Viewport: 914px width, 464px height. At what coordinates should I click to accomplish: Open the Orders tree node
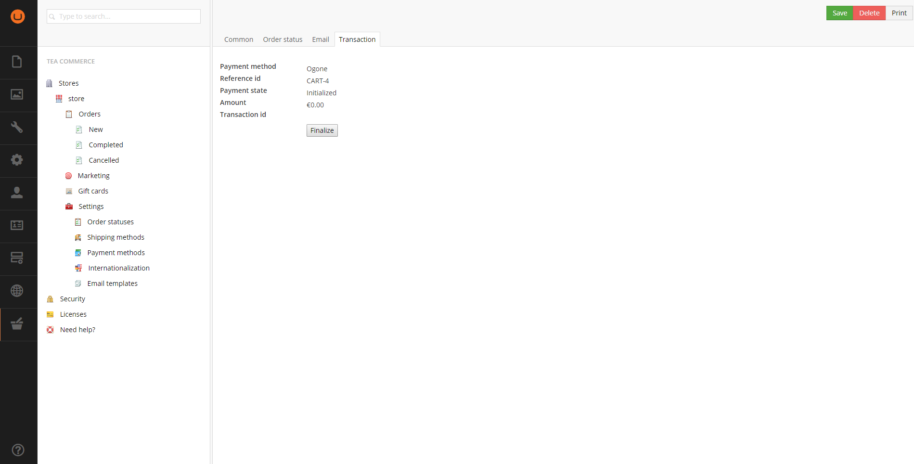point(90,114)
